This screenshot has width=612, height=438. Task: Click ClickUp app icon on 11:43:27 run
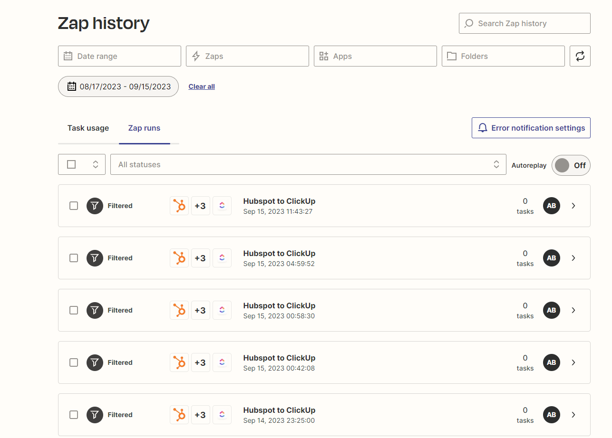[222, 206]
